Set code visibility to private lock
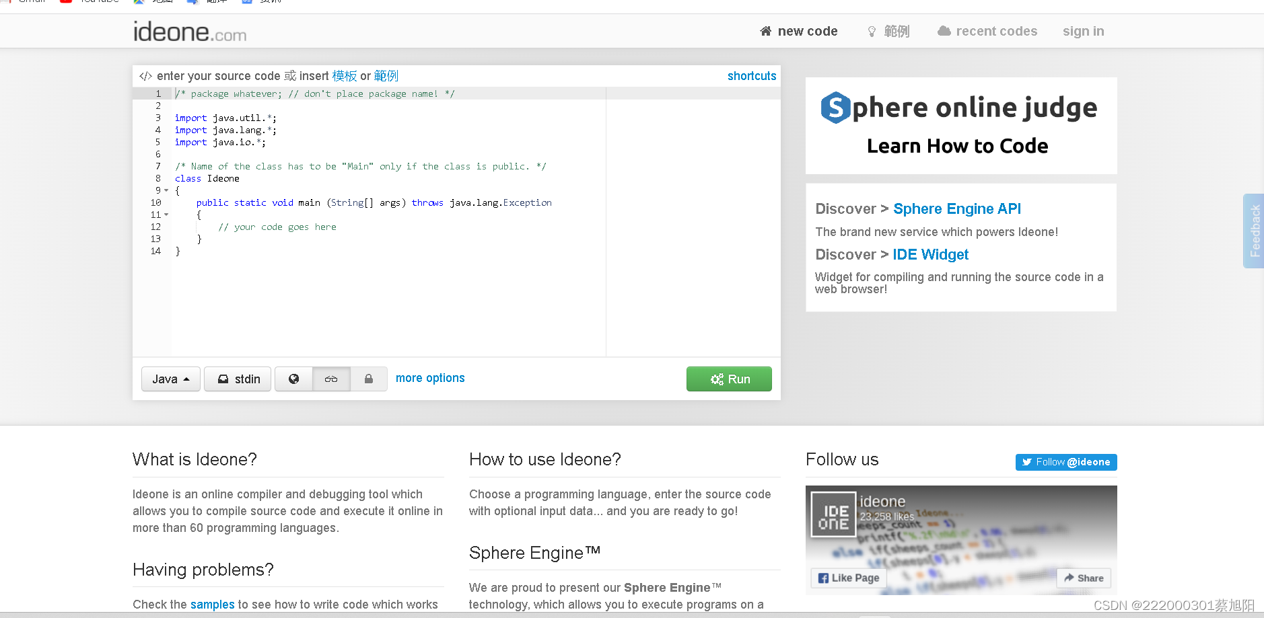 coord(369,379)
